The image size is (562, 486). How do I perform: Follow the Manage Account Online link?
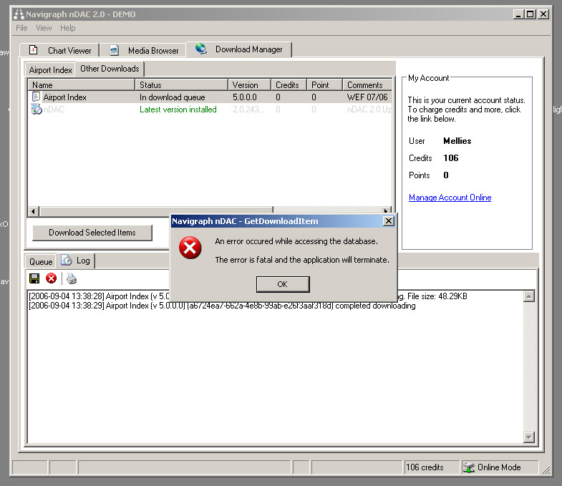450,198
